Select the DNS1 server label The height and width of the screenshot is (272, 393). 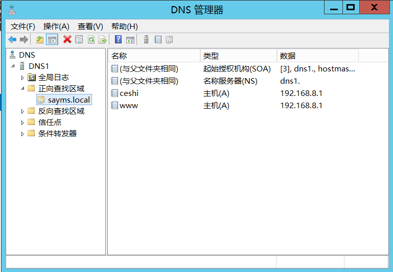(x=39, y=66)
